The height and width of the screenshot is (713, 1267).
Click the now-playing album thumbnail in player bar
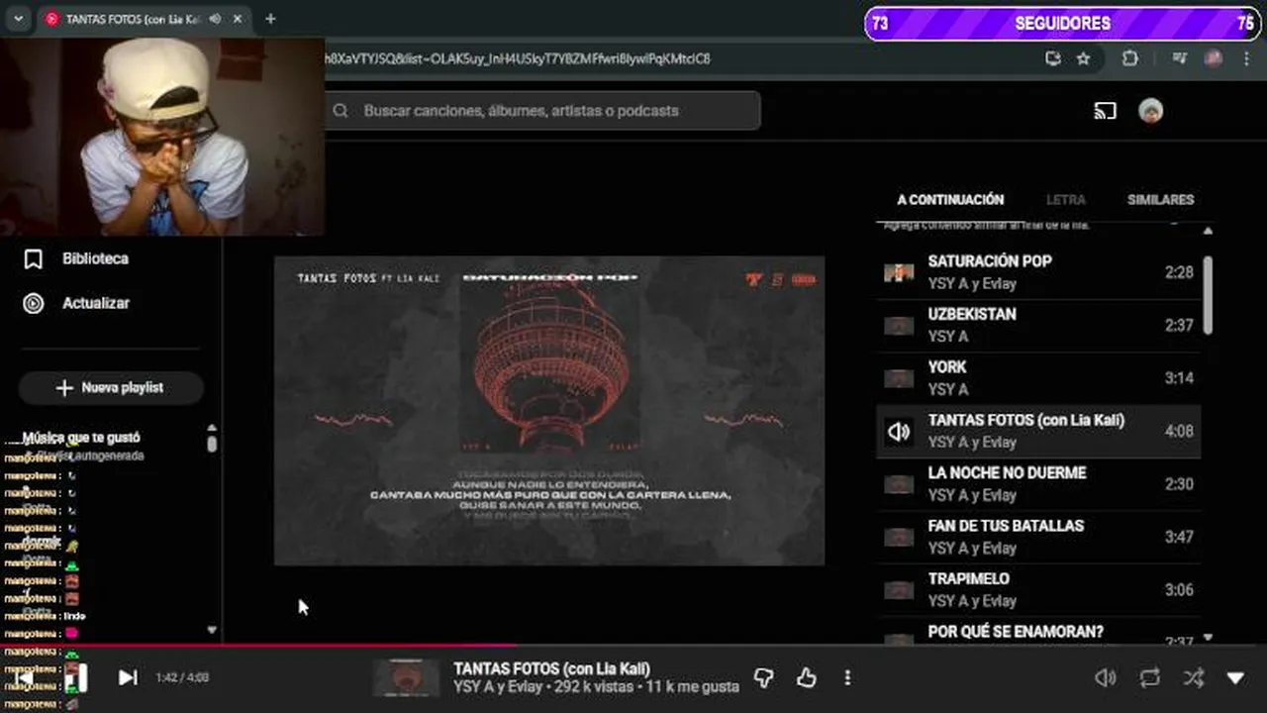tap(406, 678)
